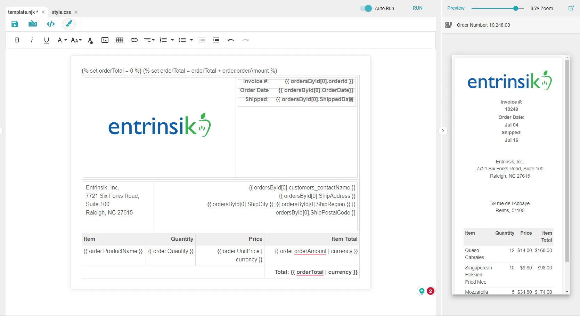This screenshot has height=316, width=580.
Task: Switch to the style.css tab
Action: (x=62, y=12)
